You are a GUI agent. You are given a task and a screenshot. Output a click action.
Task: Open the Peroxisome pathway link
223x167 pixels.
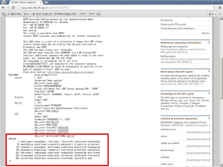[x=167, y=20]
